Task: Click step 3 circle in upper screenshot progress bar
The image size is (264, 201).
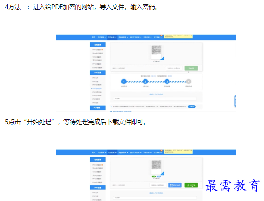Action: point(167,82)
